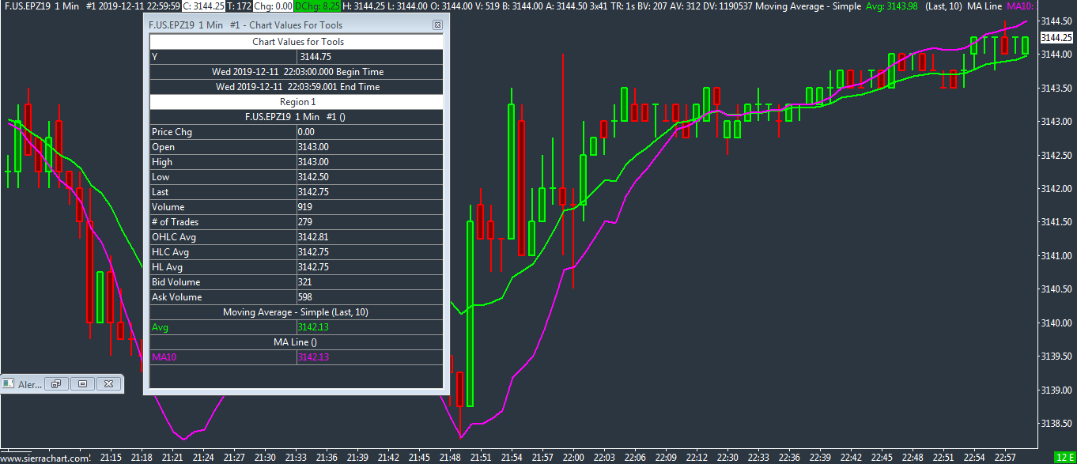Viewport: 1077px width, 464px height.
Task: Close the Chart Values For Tools window
Action: tap(437, 25)
